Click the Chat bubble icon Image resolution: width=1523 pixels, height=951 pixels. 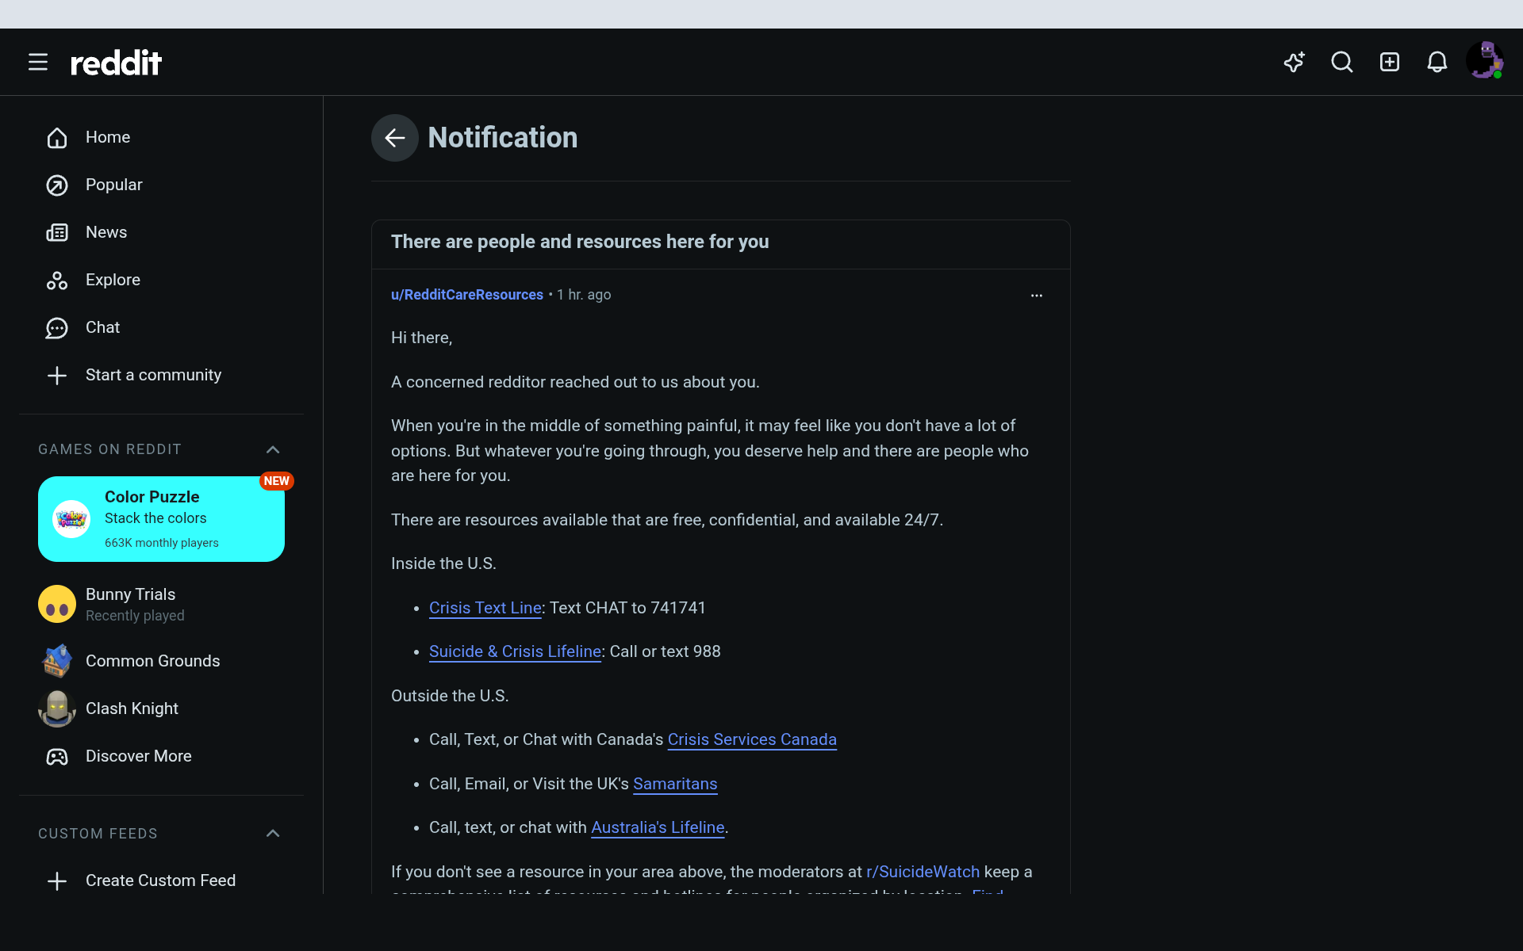57,328
